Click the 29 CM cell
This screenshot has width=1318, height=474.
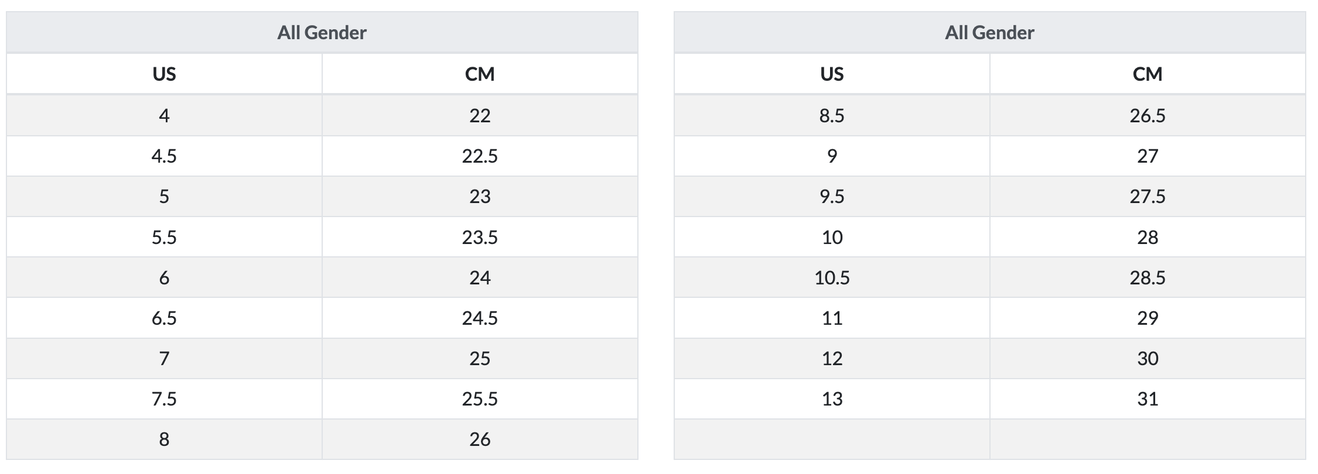pyautogui.click(x=1147, y=318)
